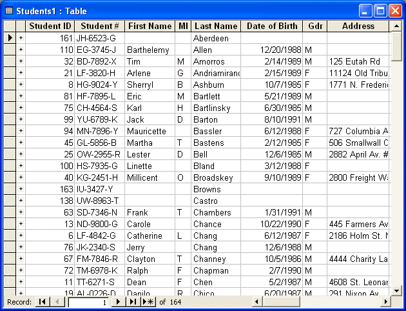The width and height of the screenshot is (406, 311).
Task: Click first name cell Mauricette
Action: 150,131
